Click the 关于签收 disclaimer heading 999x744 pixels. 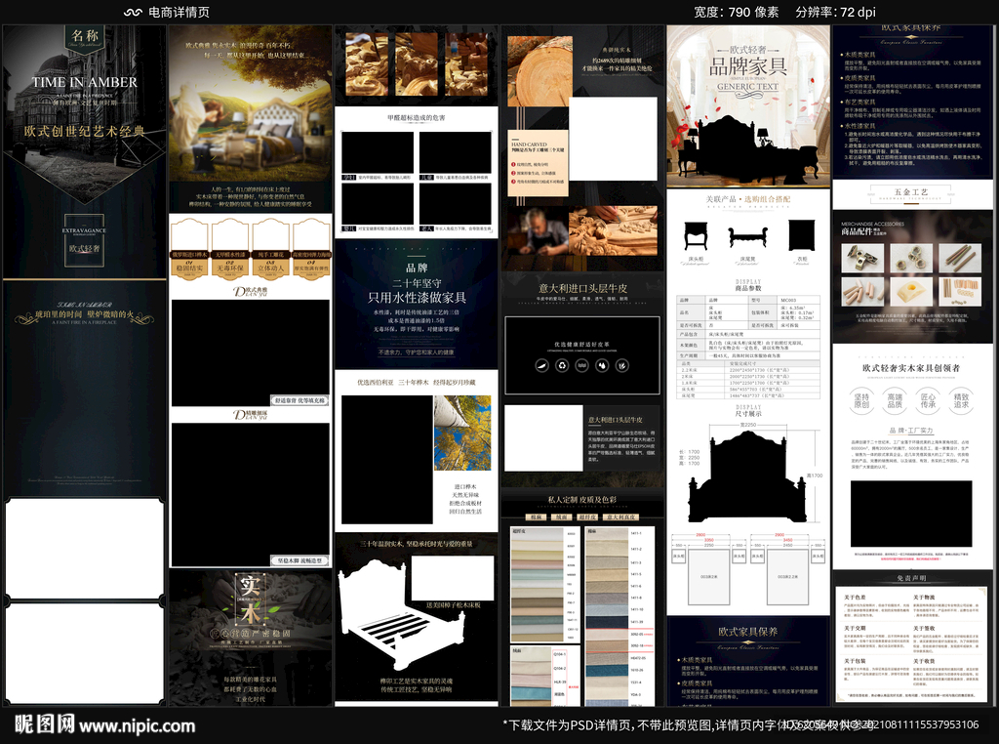point(924,628)
